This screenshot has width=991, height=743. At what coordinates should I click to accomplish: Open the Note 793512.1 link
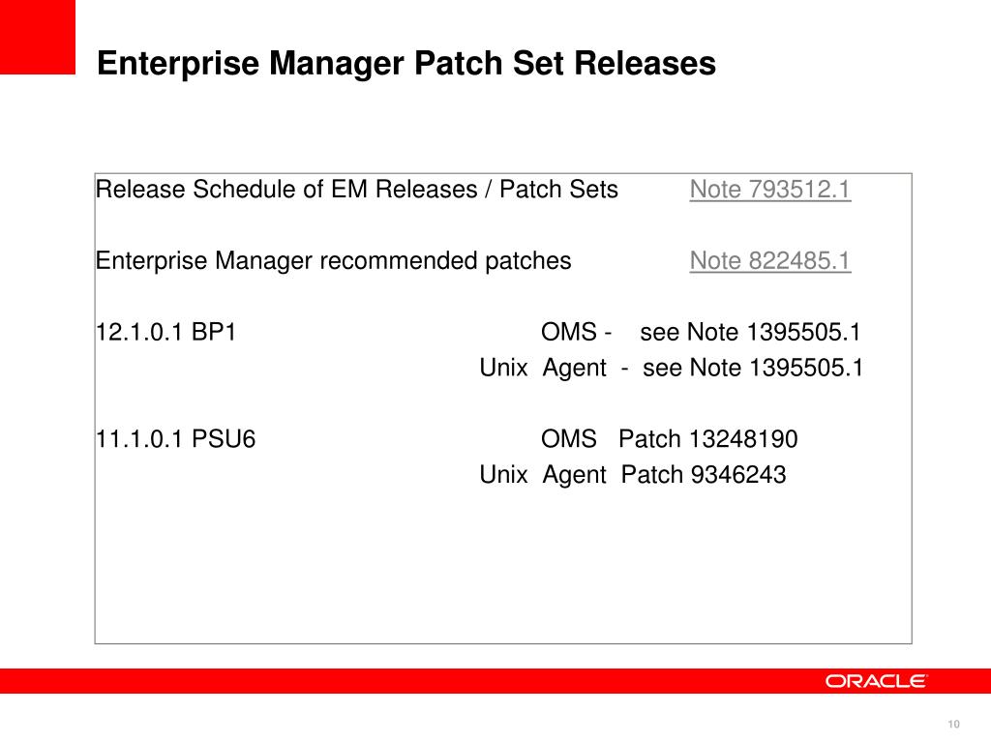(x=769, y=189)
